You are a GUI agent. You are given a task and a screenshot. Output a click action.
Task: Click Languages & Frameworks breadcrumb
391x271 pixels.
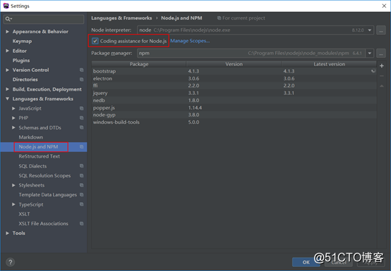point(121,18)
